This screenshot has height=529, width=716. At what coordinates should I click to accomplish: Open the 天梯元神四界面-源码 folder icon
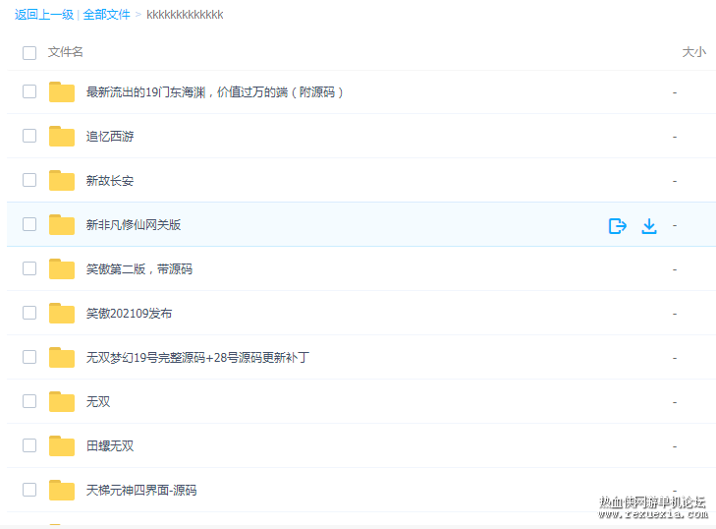point(62,490)
